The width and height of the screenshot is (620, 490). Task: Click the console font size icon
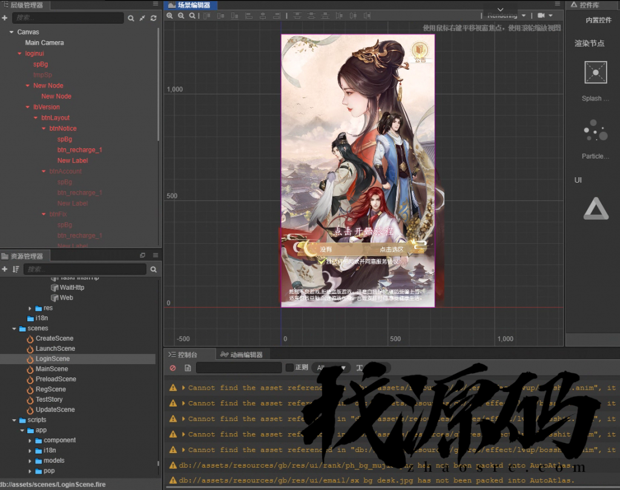click(360, 368)
